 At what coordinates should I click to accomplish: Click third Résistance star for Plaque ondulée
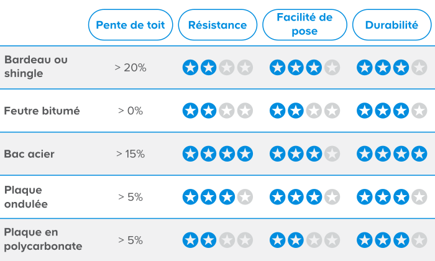(x=227, y=197)
